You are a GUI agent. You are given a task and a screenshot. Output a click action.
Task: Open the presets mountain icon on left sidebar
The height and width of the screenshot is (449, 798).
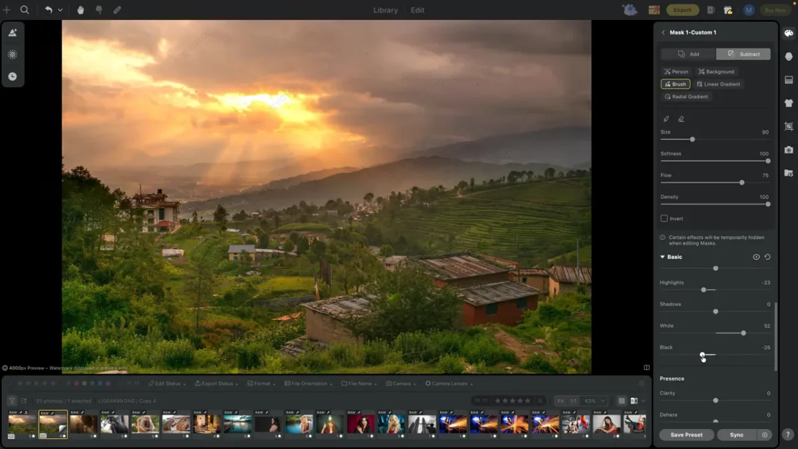[13, 33]
